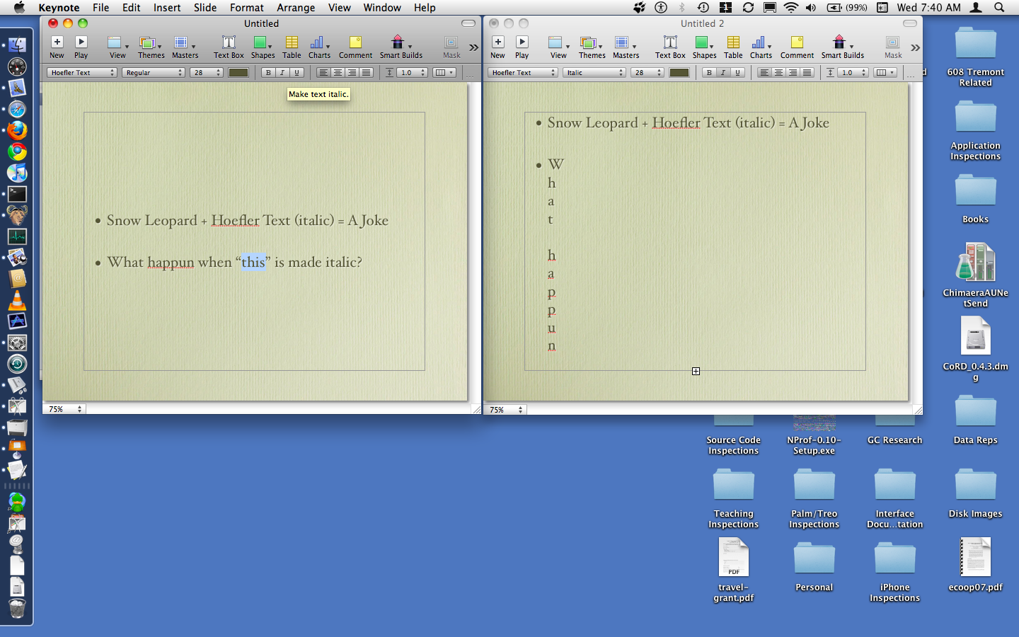
Task: Adjust line spacing stepper in Untitled window
Action: 423,72
